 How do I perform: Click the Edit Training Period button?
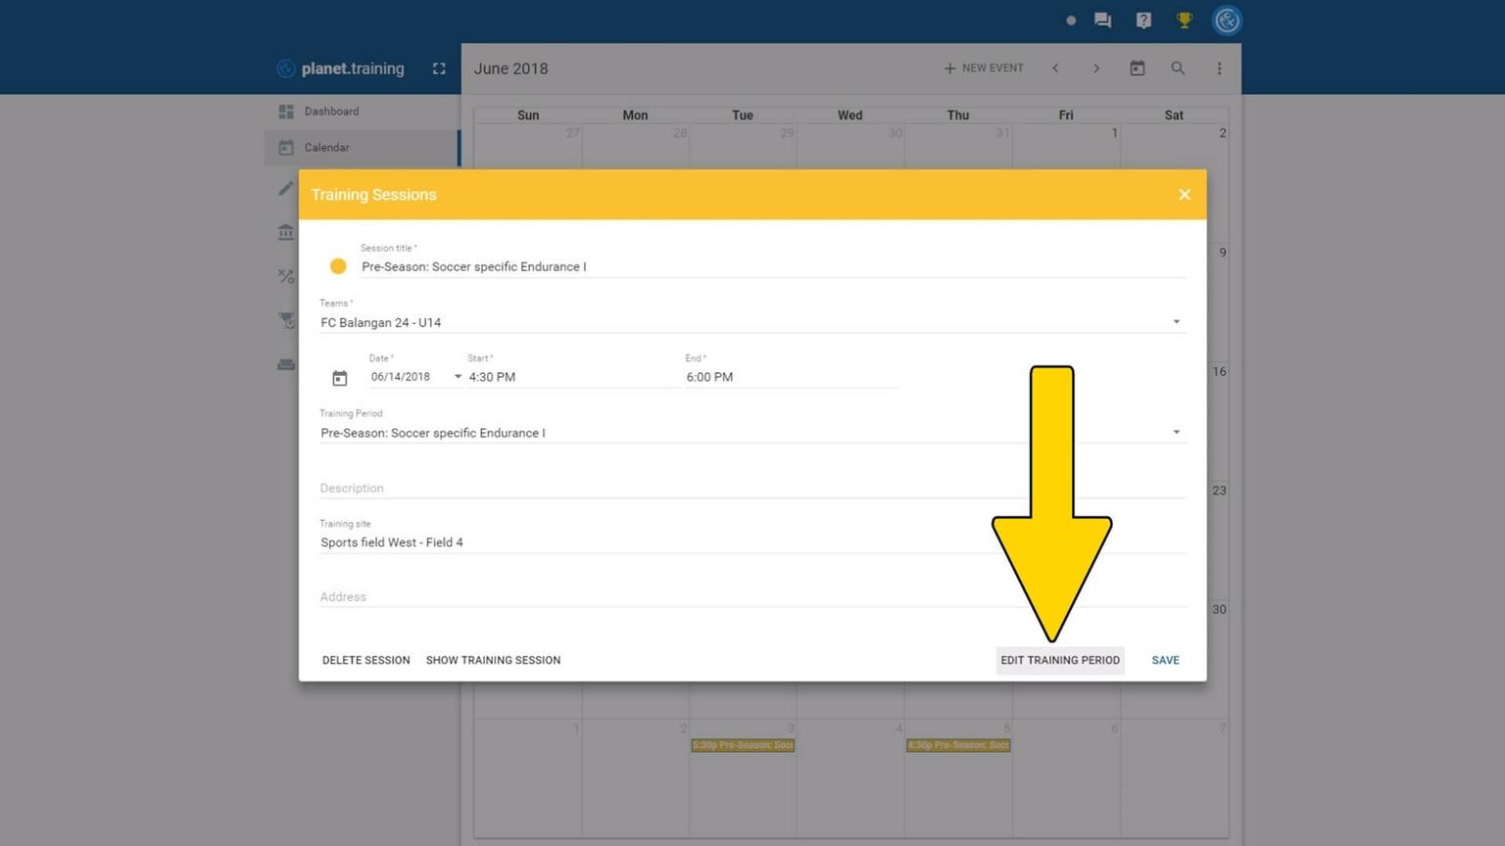click(1059, 660)
